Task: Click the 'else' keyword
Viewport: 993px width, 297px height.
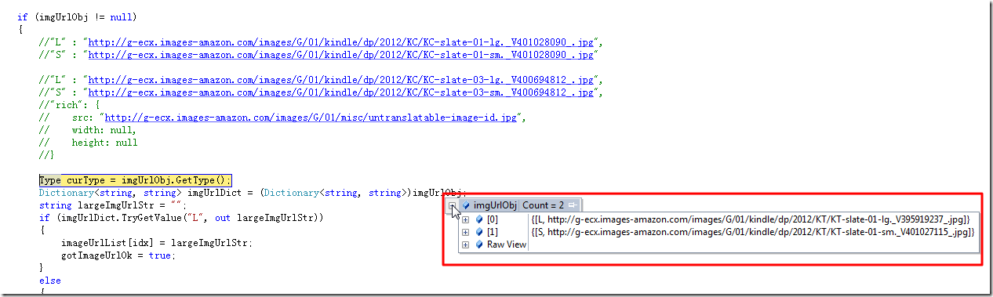Action: [x=49, y=281]
